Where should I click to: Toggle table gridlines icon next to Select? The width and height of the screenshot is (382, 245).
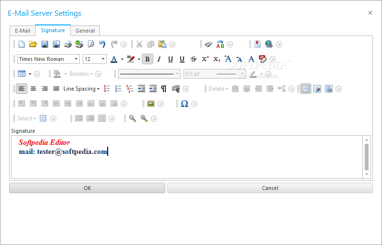click(x=43, y=118)
